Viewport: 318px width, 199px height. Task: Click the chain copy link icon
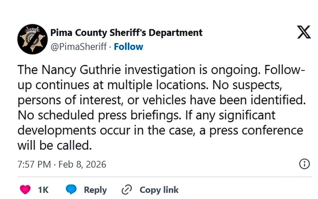point(126,190)
